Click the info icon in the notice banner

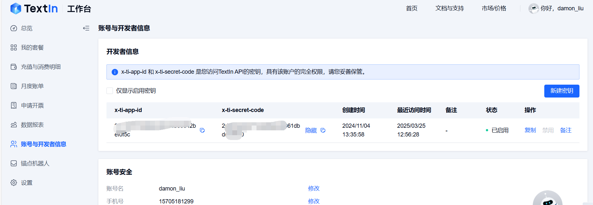click(115, 72)
